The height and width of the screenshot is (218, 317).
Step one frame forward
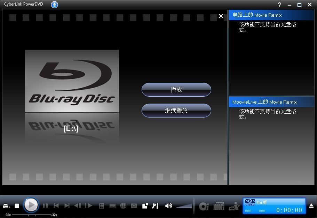tap(89, 205)
